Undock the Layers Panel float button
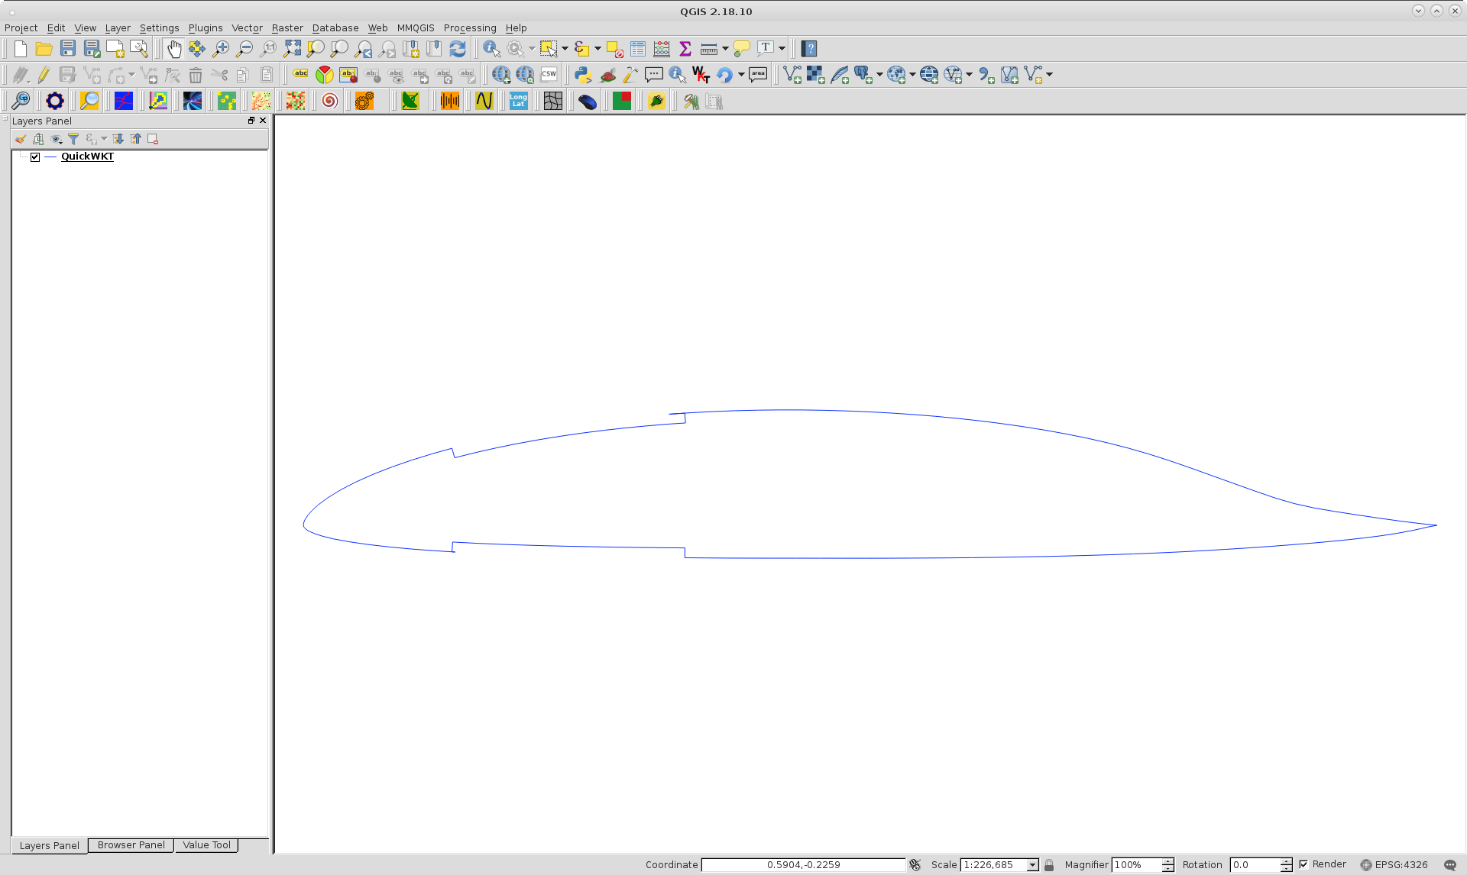Screen dimensions: 1467x875 251,121
